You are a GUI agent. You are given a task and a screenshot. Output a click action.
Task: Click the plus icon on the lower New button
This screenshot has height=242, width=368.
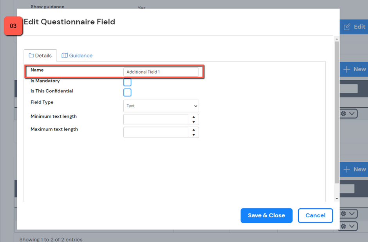pos(347,170)
